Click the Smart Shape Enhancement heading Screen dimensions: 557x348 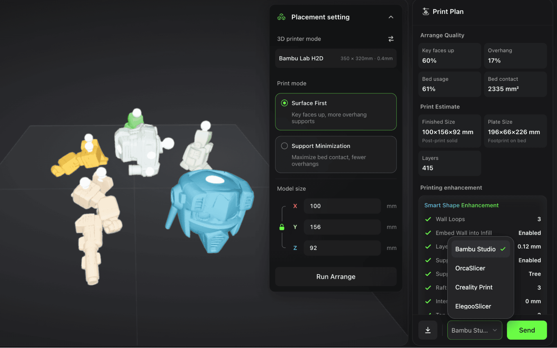pos(461,205)
